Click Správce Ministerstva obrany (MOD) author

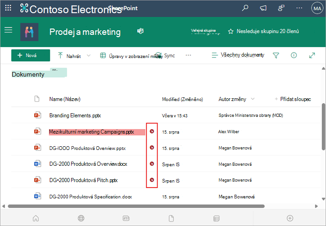point(251,115)
